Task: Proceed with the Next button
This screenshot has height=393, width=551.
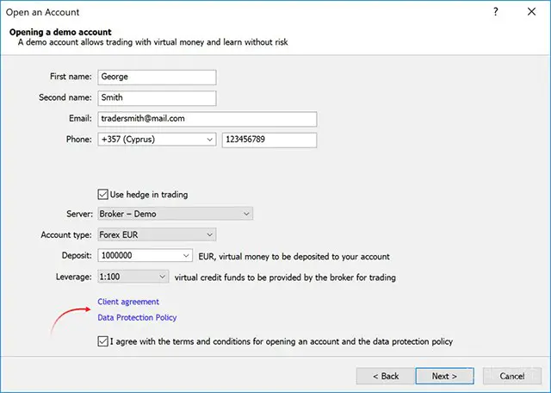Action: click(444, 376)
